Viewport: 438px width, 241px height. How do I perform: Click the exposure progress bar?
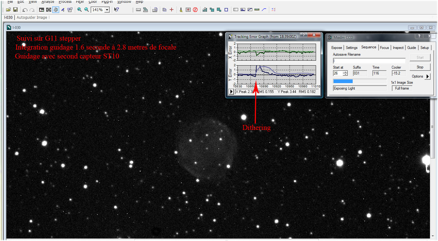click(359, 81)
